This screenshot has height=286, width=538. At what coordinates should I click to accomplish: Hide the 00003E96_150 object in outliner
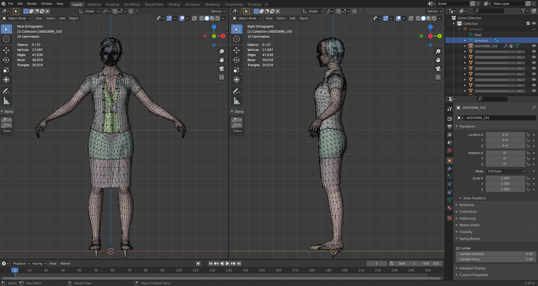533,46
